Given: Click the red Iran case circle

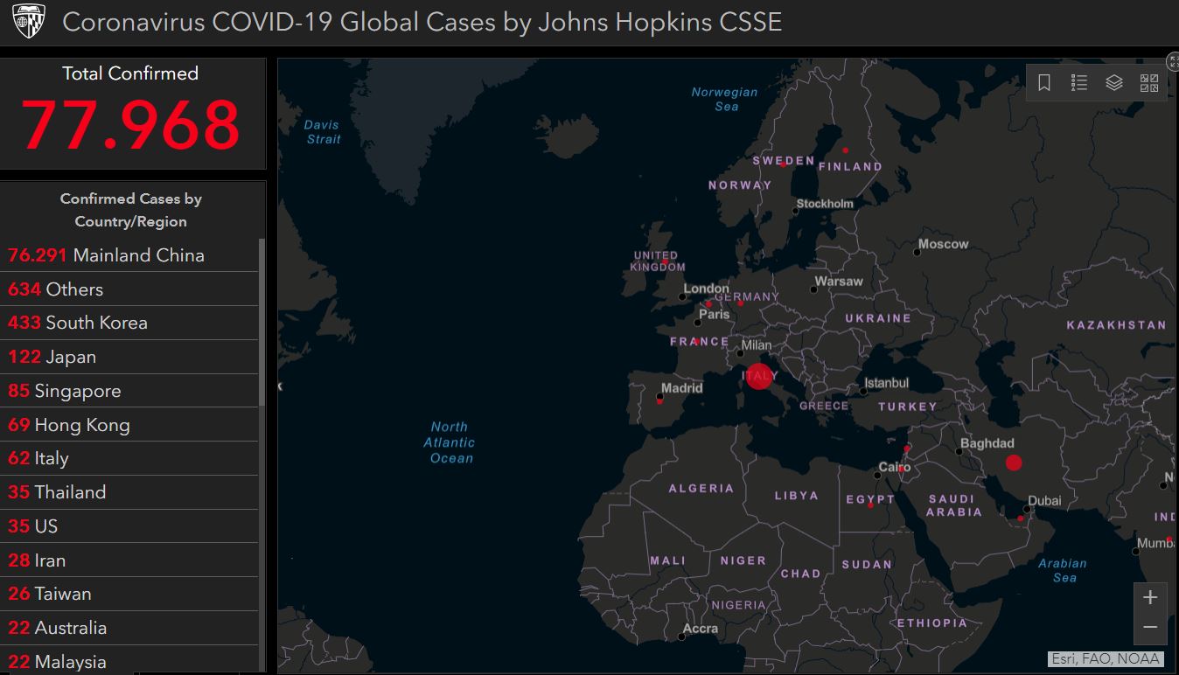Looking at the screenshot, I should pyautogui.click(x=1014, y=463).
